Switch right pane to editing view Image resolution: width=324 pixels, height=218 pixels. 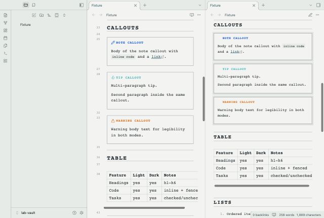tap(310, 15)
